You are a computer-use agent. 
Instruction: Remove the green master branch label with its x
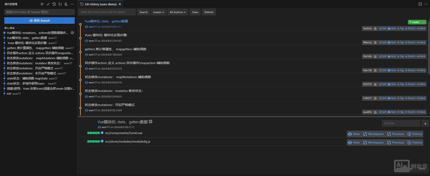point(424,22)
